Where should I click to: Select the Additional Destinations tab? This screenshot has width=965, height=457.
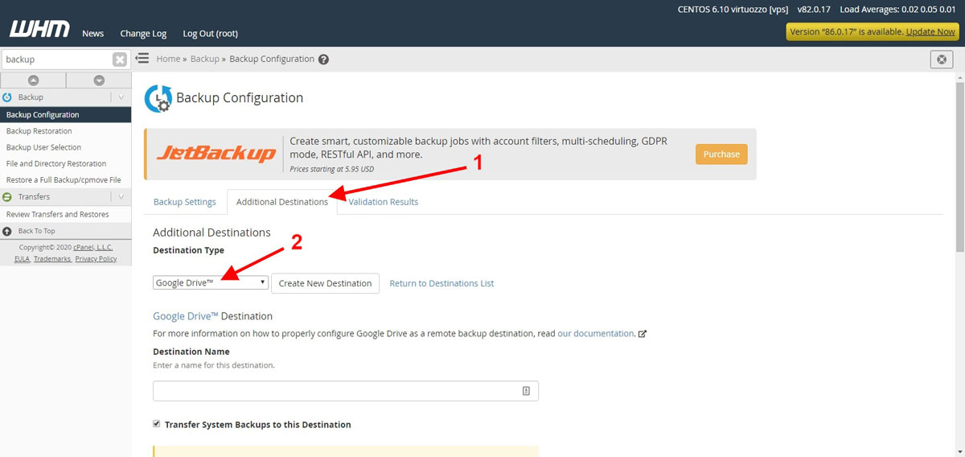282,202
